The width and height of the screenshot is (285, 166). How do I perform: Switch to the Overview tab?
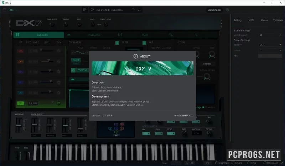(x=38, y=35)
